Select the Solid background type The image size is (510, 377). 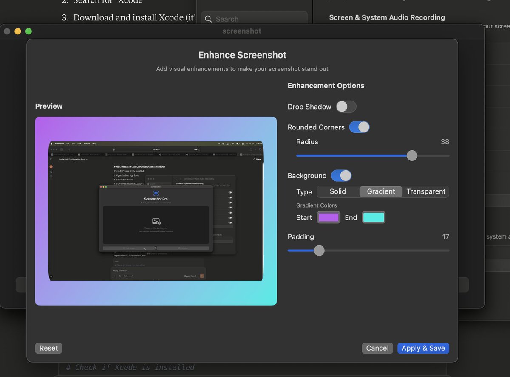(338, 191)
